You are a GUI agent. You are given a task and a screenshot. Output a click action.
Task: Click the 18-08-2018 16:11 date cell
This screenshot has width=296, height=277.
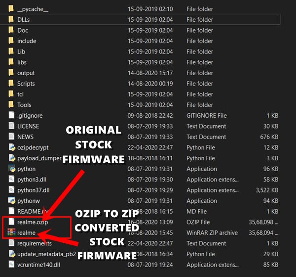tap(150, 158)
